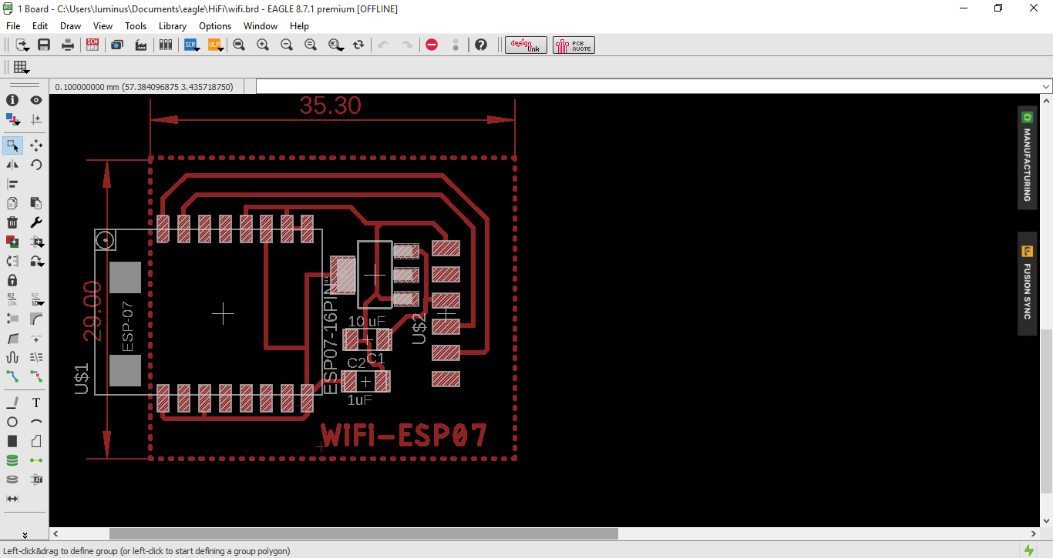Open the Tools menu
This screenshot has height=558, width=1053.
(x=136, y=25)
